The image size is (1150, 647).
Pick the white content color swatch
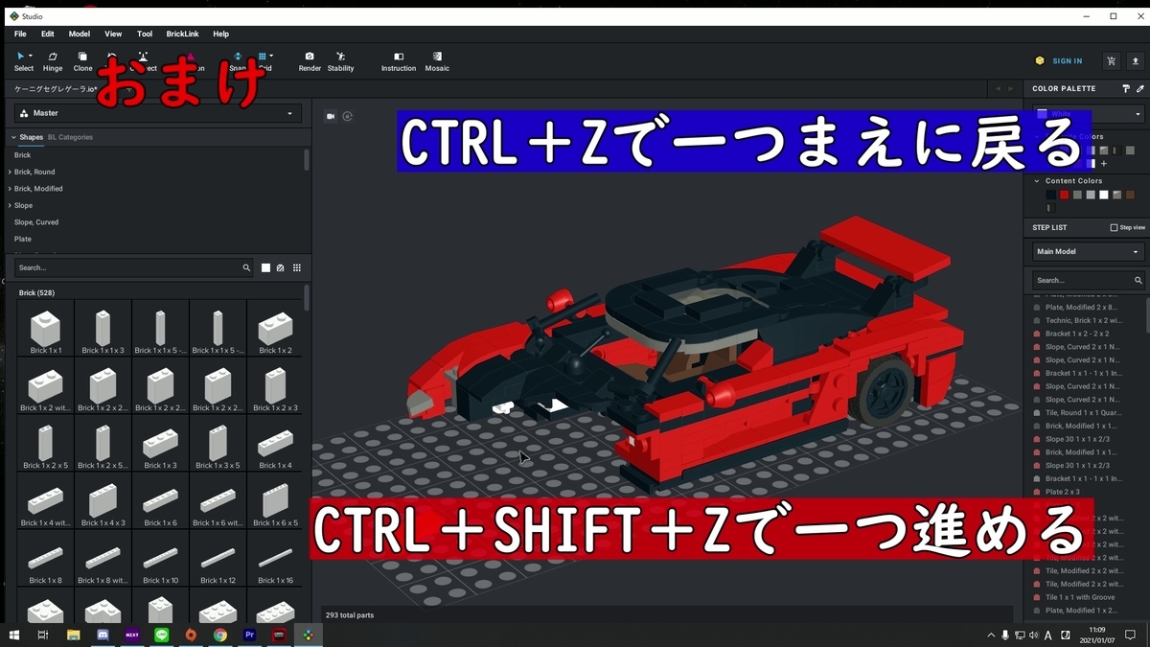(1103, 195)
